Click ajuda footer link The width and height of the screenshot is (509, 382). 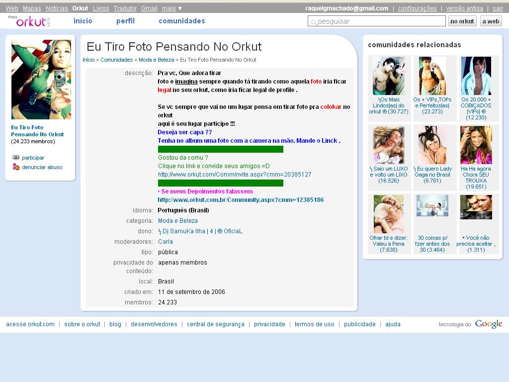[x=393, y=324]
